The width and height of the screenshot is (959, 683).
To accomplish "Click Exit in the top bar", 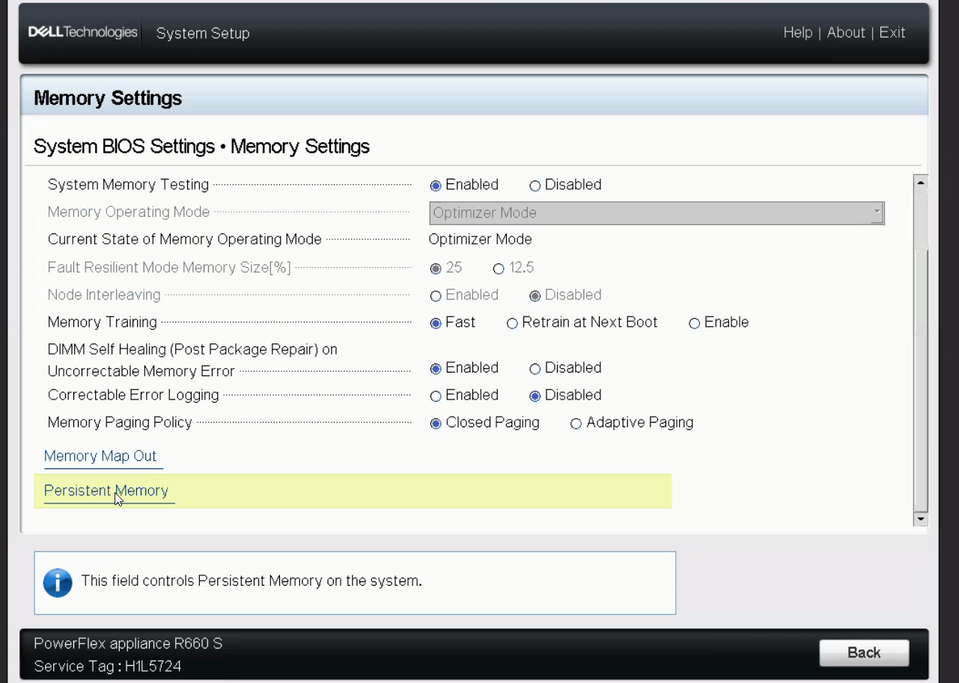I will tap(892, 33).
